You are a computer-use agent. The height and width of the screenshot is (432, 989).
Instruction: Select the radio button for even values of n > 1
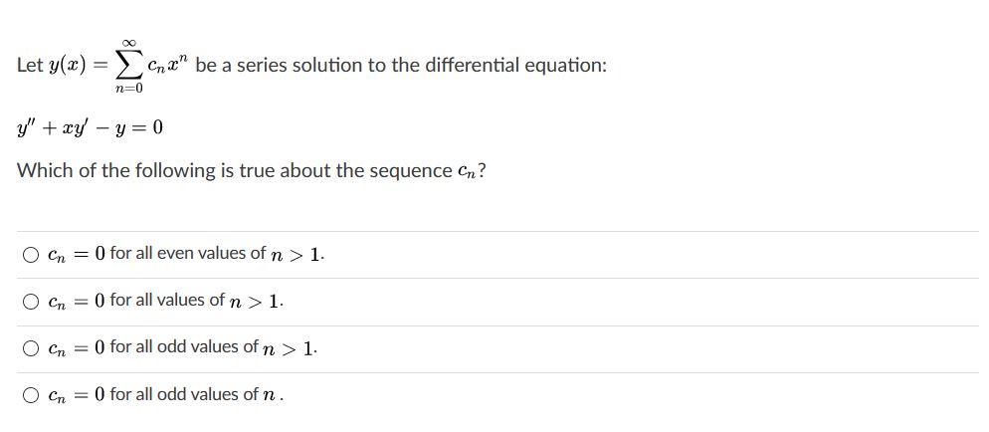[x=31, y=255]
